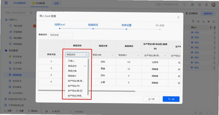Choose 商品分类 option in the dropdown list
219x115 pixels.
tap(77, 71)
